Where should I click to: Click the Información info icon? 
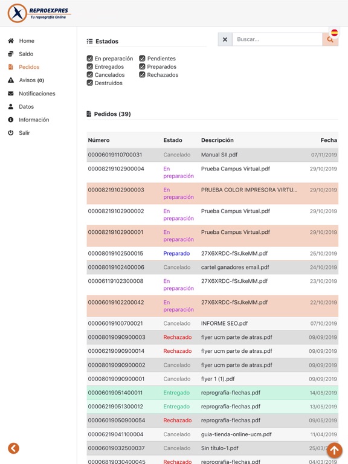point(11,120)
